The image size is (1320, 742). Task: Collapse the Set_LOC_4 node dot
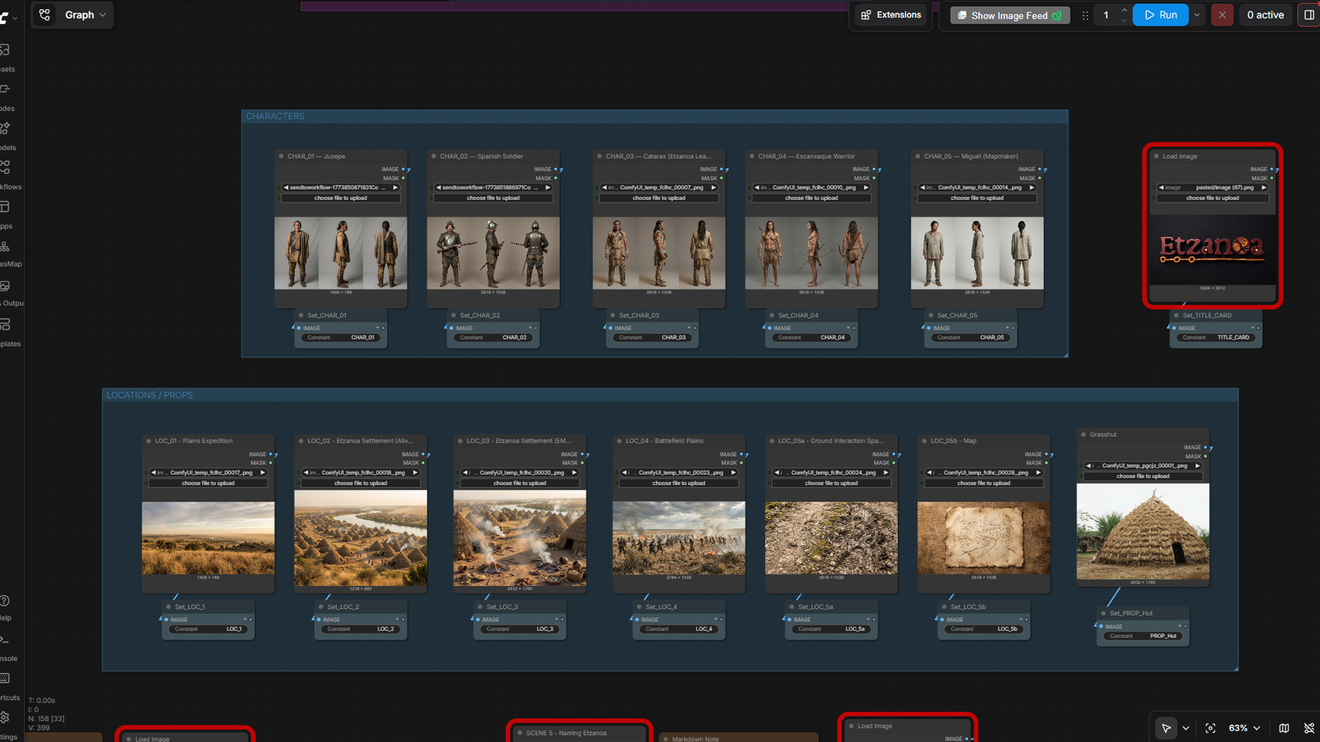tap(639, 607)
